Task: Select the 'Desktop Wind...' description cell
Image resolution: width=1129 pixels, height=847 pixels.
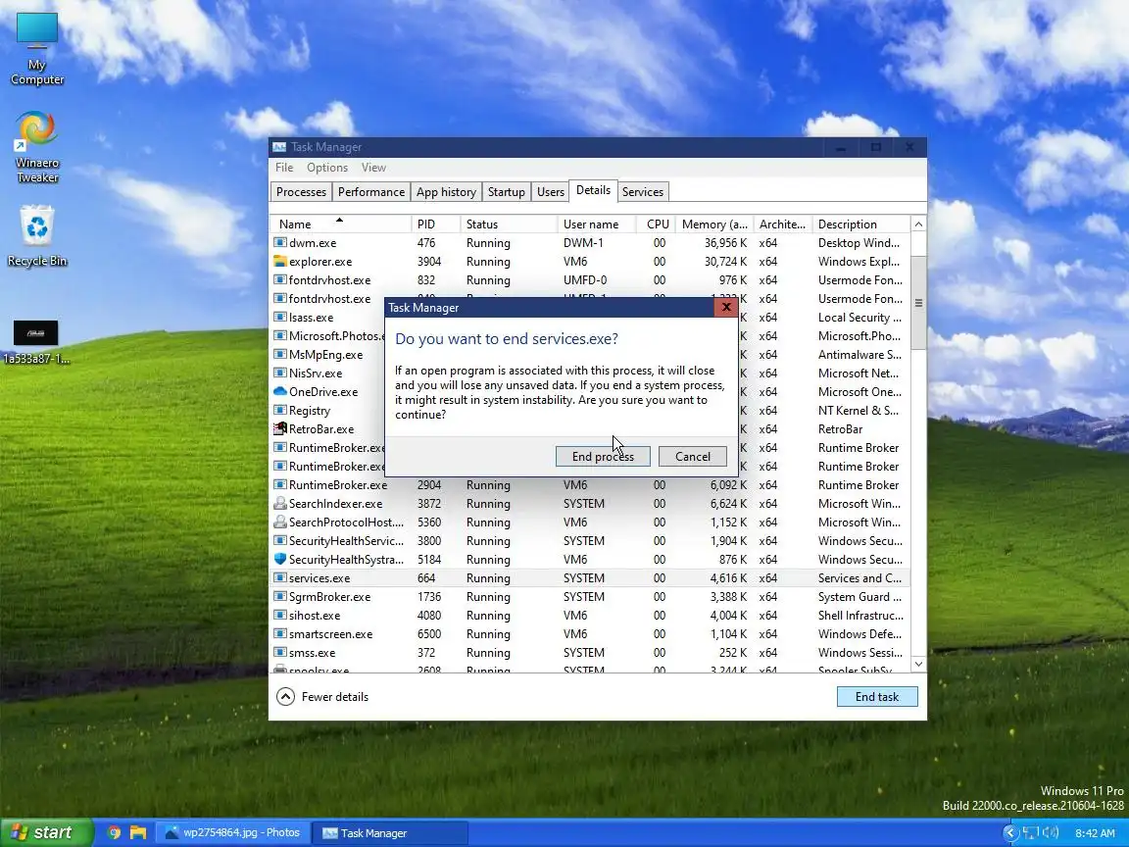Action: 859,243
